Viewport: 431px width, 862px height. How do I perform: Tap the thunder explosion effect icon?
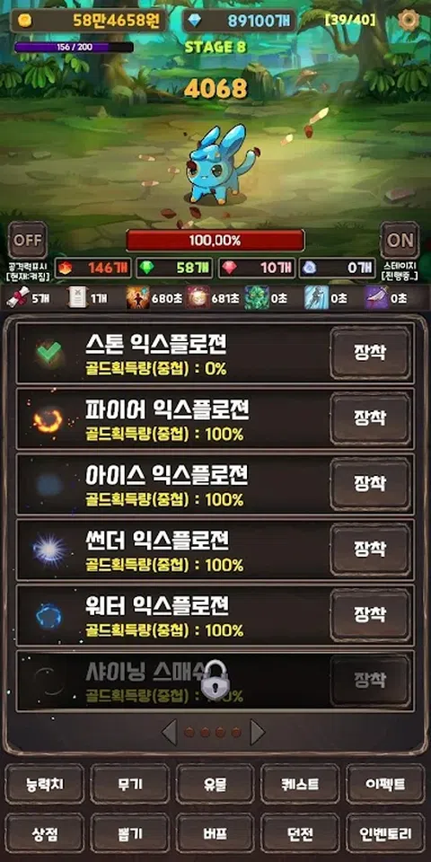coord(48,550)
